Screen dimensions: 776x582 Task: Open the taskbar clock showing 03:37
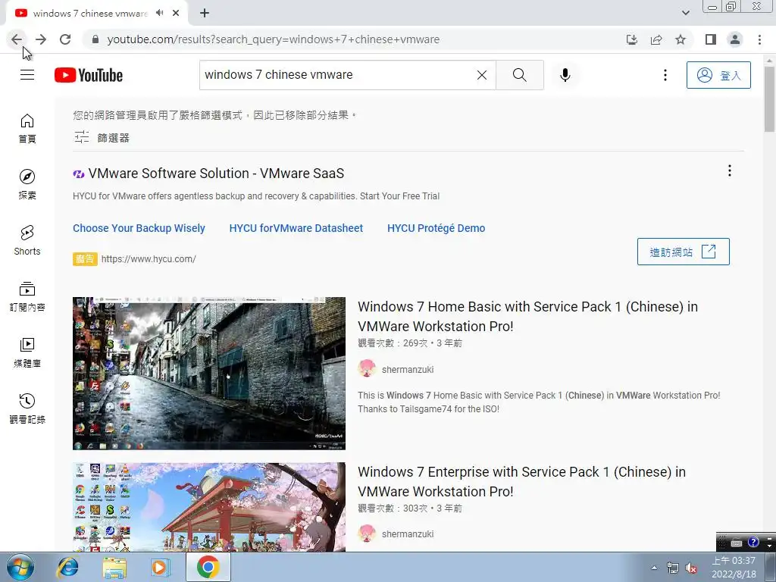(x=734, y=567)
